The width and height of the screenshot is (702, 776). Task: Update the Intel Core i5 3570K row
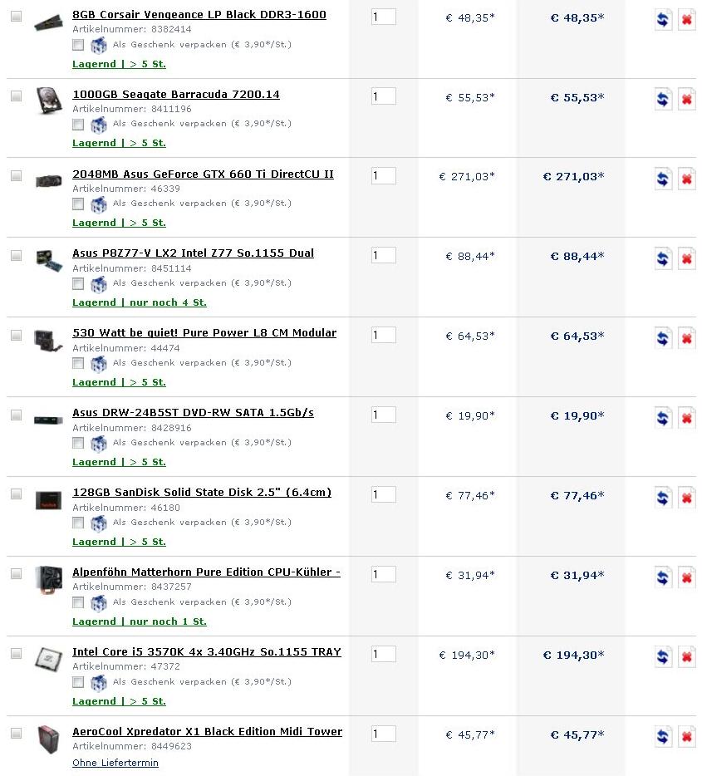pyautogui.click(x=663, y=658)
